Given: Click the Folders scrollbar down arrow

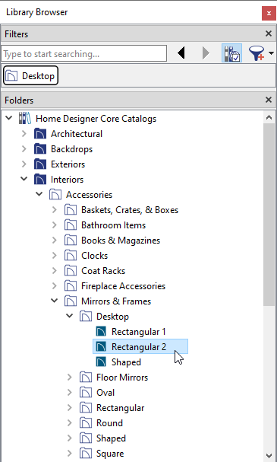Looking at the screenshot, I should point(269,455).
